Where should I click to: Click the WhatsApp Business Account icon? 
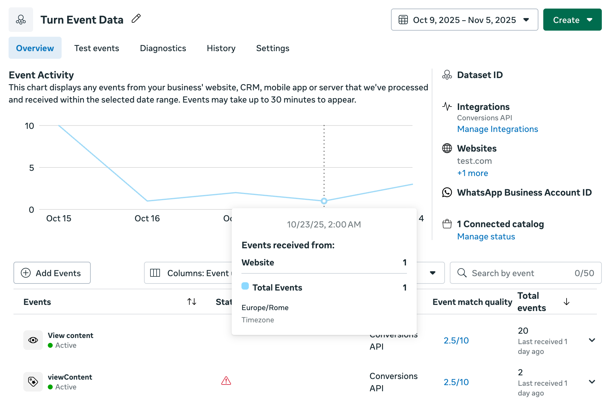tap(447, 192)
